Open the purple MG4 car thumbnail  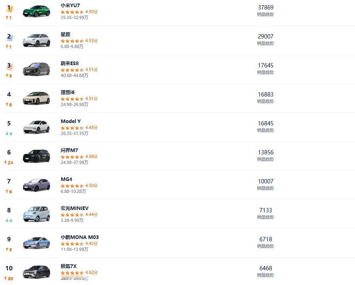pyautogui.click(x=36, y=185)
